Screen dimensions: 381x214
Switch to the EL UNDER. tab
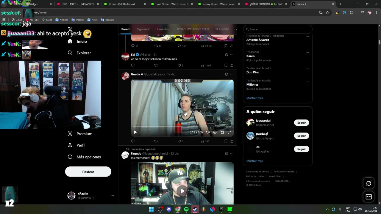coord(223,29)
